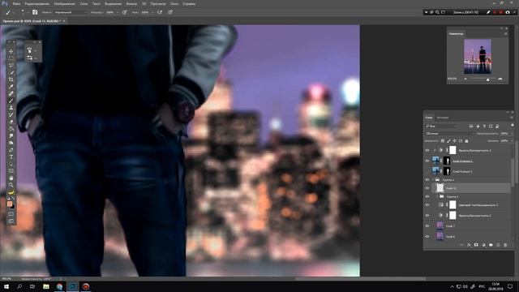
Task: Select the Lasso tool
Action: click(x=11, y=65)
